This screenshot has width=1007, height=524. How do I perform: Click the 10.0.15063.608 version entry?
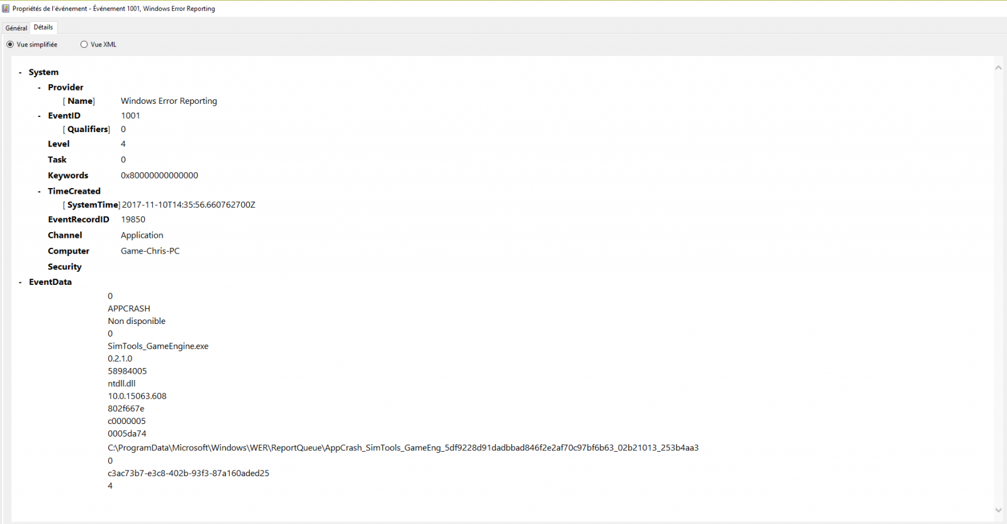click(137, 396)
